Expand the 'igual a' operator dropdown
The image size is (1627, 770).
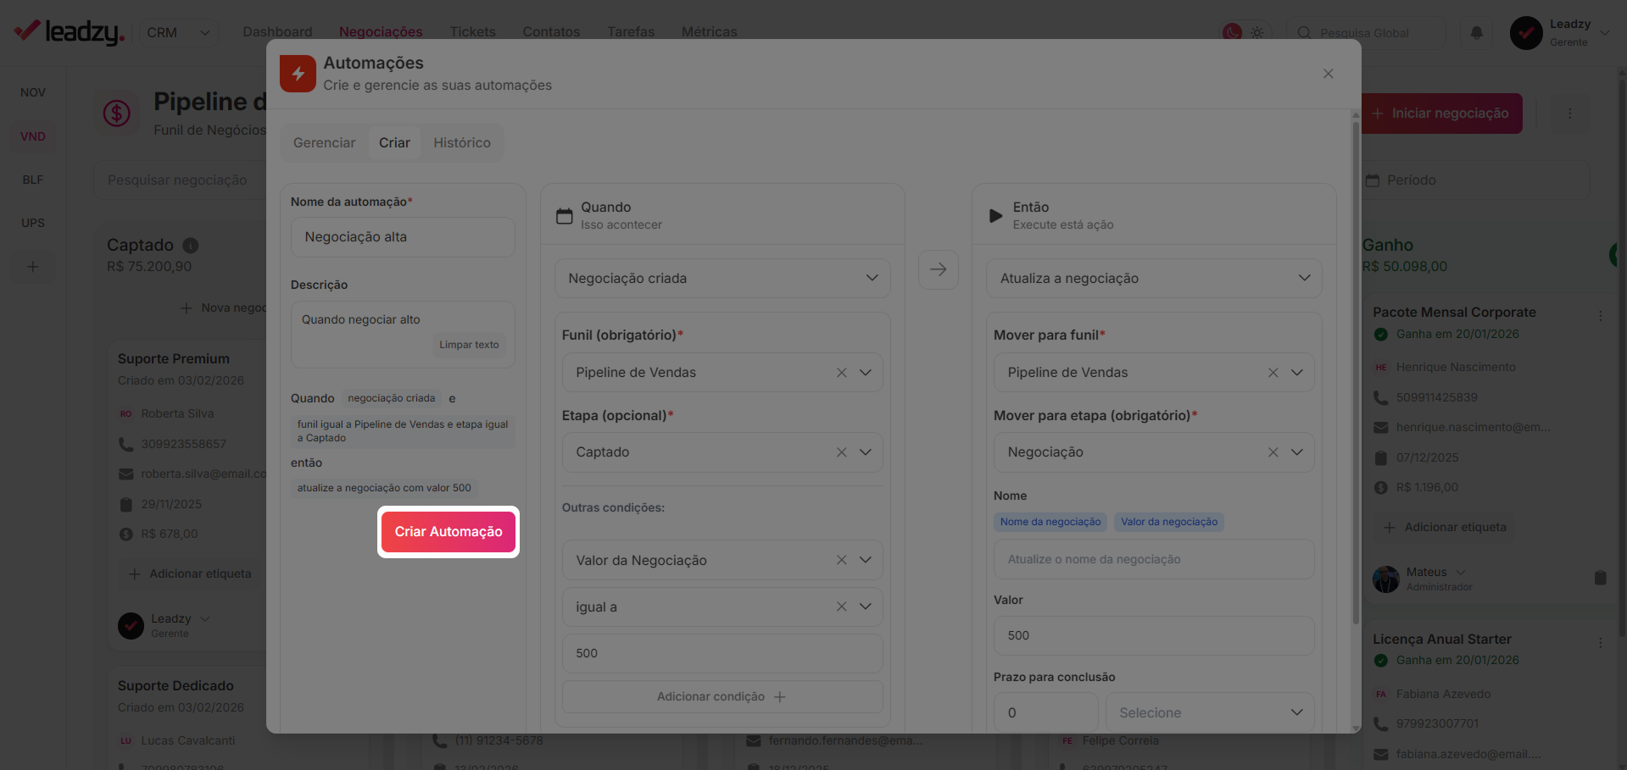(x=866, y=607)
